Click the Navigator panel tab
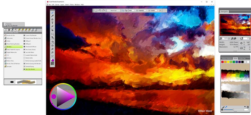The height and width of the screenshot is (115, 251). (x=224, y=11)
